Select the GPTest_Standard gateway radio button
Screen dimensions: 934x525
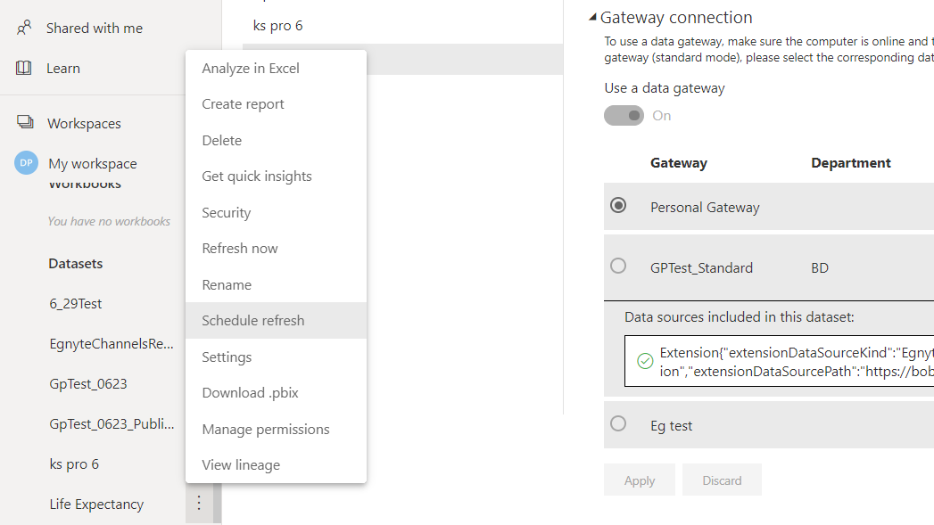click(x=618, y=266)
